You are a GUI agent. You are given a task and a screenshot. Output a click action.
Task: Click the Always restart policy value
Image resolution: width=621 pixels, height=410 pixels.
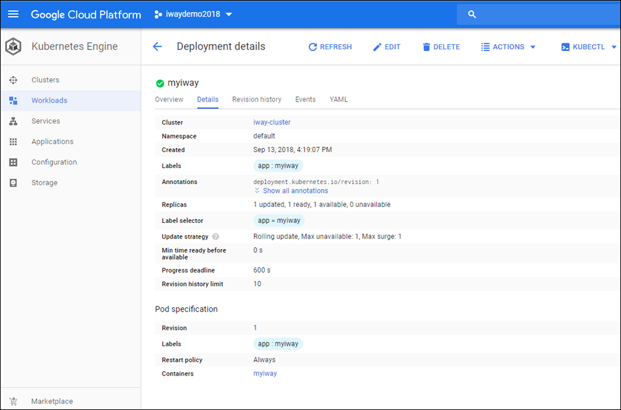[264, 360]
